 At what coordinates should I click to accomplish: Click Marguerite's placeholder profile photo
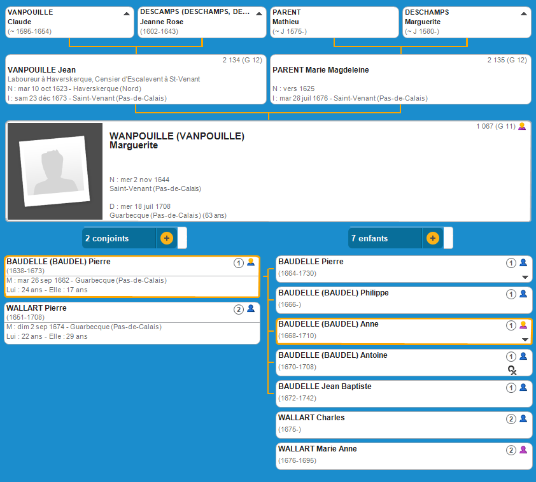(x=54, y=171)
